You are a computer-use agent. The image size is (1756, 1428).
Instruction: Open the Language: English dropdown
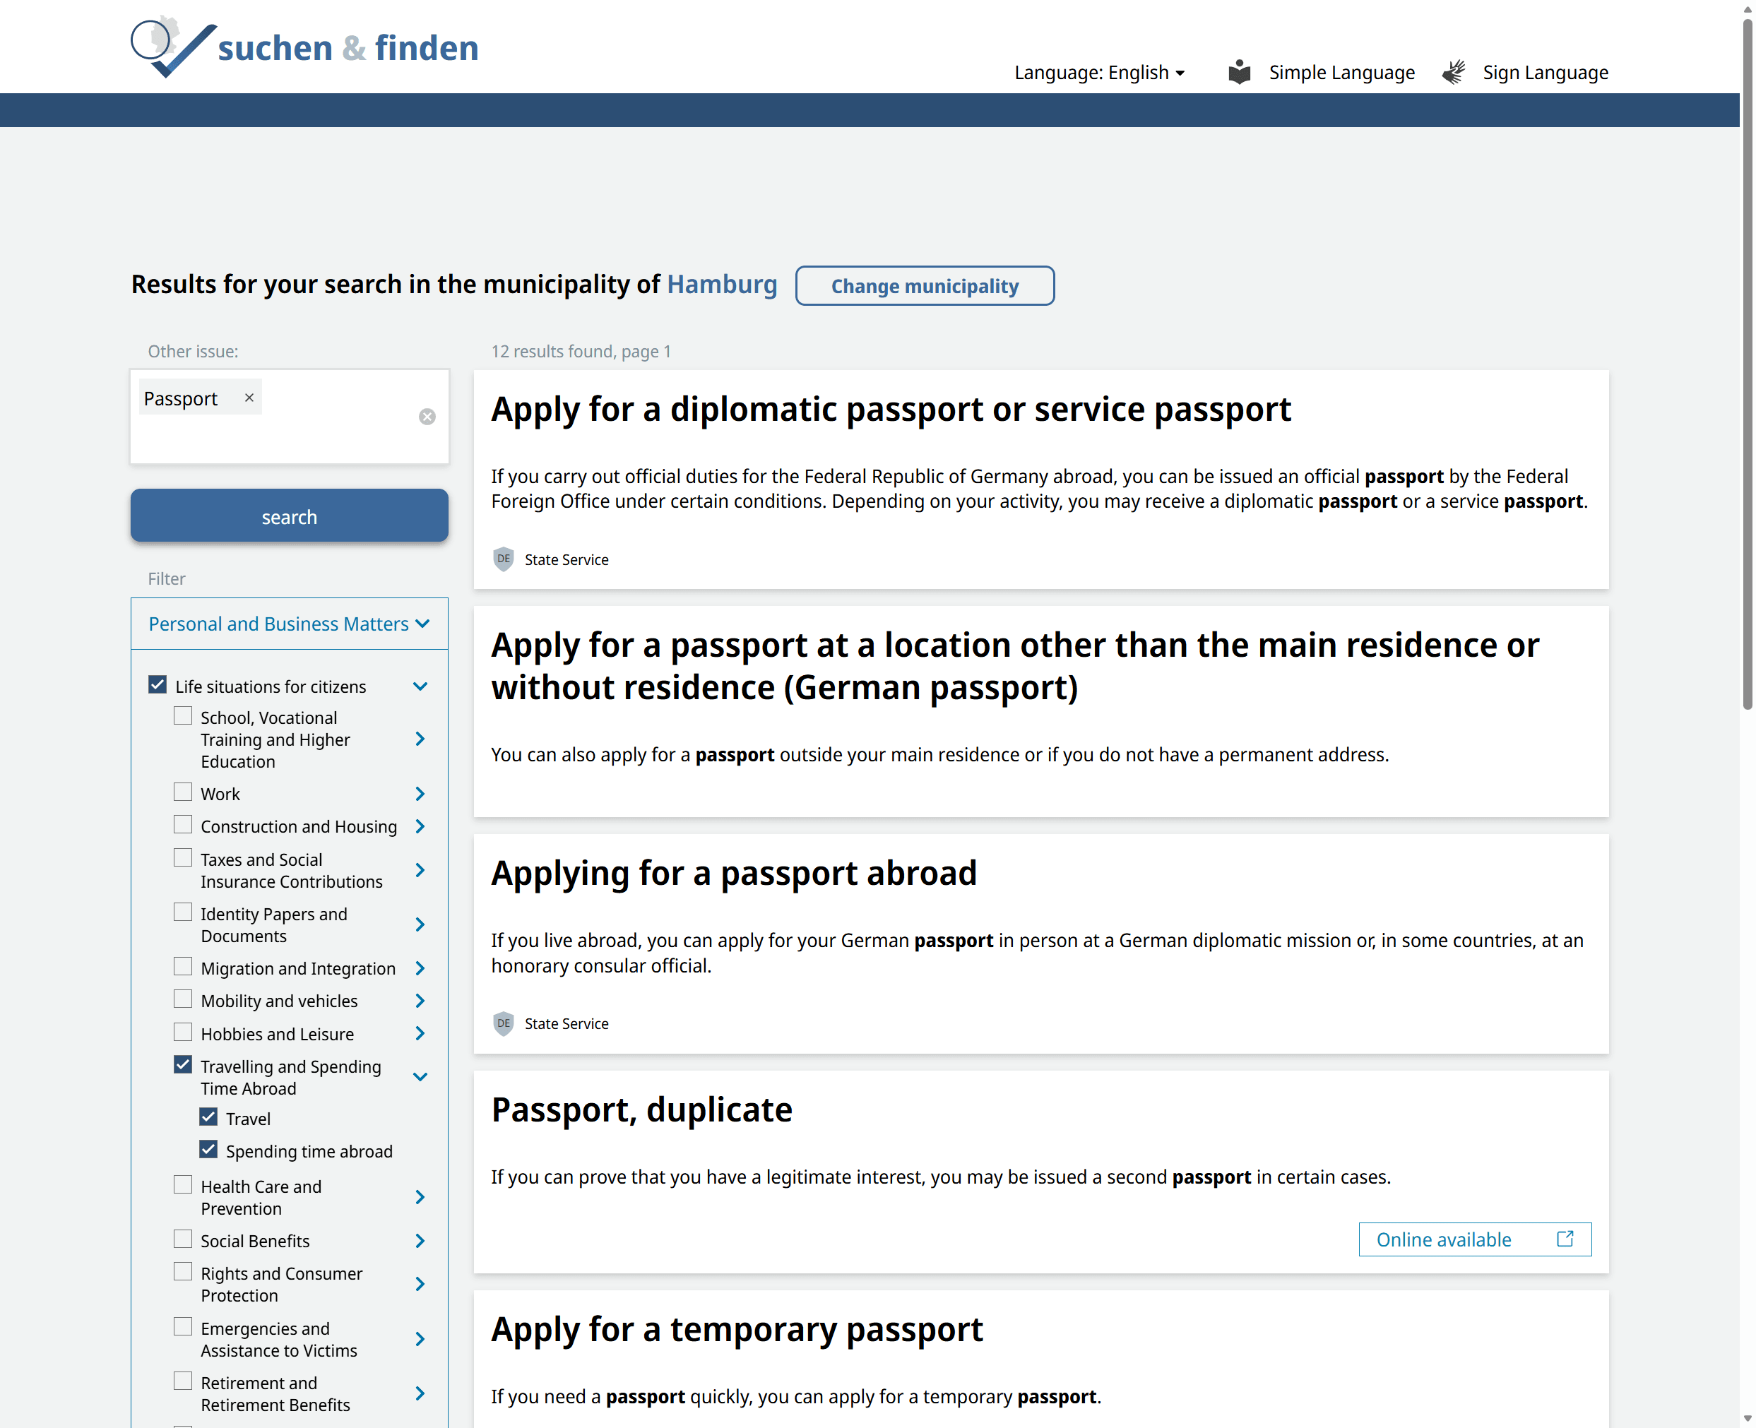coord(1099,72)
